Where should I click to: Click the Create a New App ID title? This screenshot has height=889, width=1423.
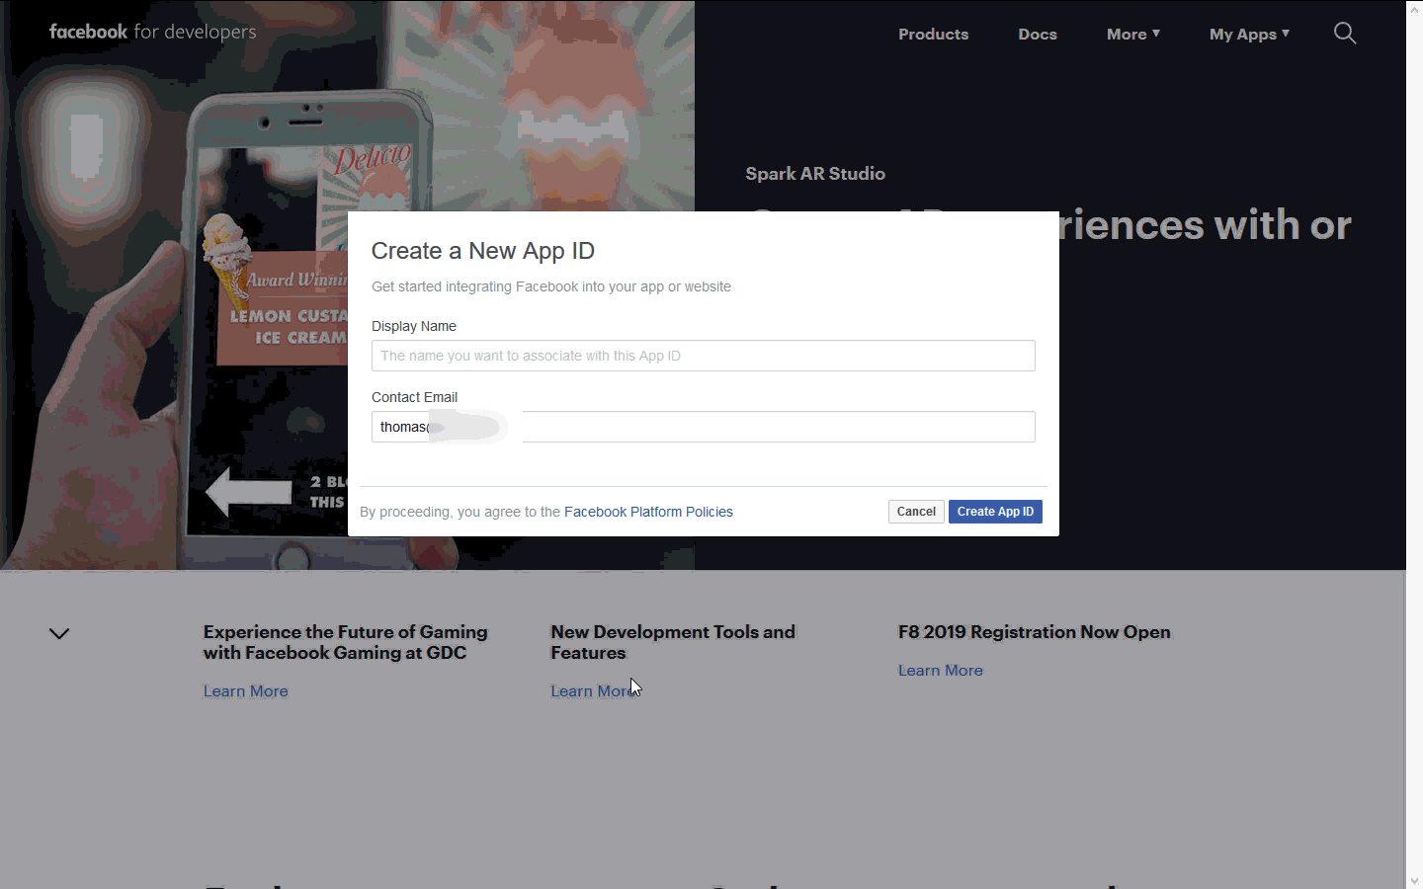pyautogui.click(x=483, y=251)
